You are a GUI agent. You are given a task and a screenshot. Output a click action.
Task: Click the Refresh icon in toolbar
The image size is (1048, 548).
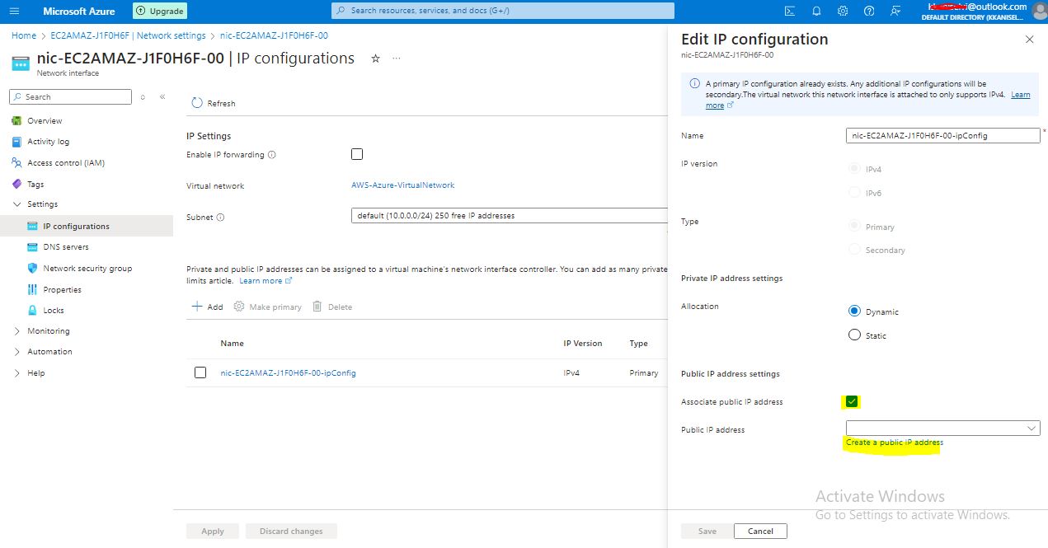click(197, 103)
